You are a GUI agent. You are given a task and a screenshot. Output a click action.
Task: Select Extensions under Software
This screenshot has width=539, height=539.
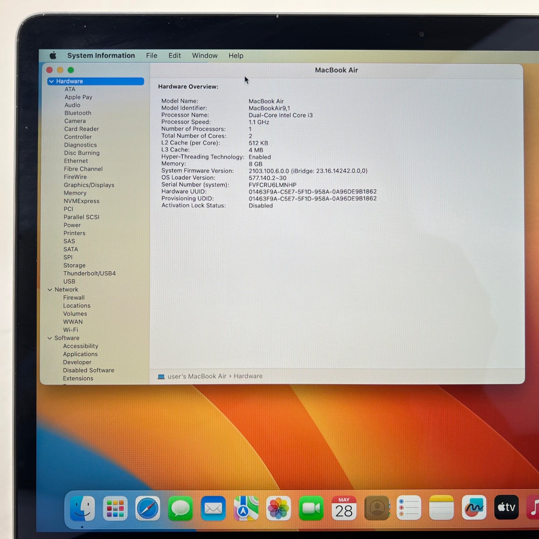coord(78,378)
